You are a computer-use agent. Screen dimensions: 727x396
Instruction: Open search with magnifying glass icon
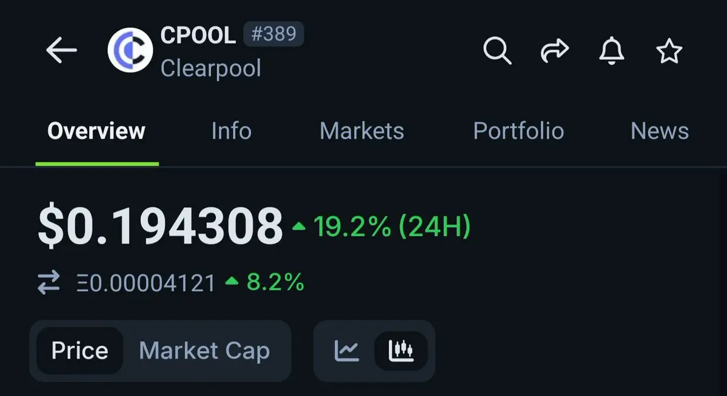pos(497,50)
